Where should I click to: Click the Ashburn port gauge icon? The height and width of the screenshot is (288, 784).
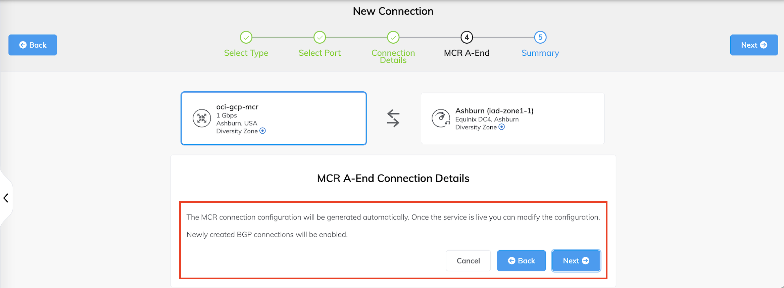click(x=441, y=118)
